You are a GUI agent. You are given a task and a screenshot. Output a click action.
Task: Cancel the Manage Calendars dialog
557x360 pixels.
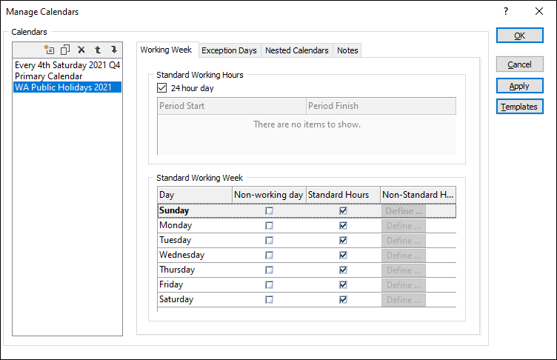519,64
